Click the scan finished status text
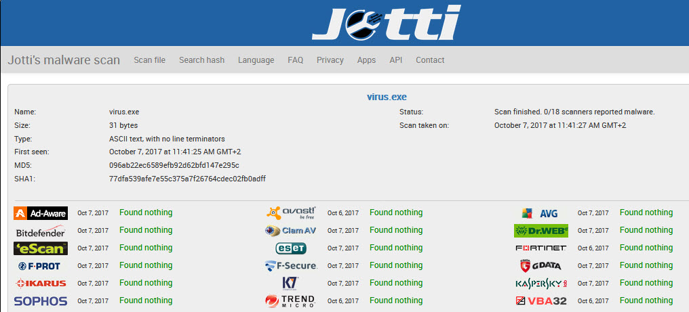The width and height of the screenshot is (689, 312). [x=575, y=112]
